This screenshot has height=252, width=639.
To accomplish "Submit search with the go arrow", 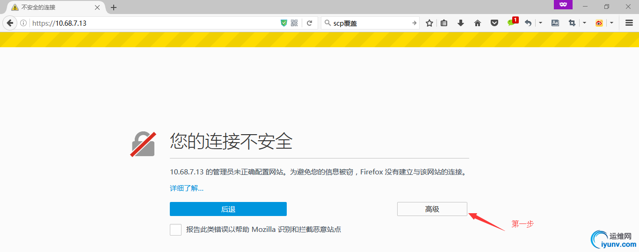I will click(414, 23).
